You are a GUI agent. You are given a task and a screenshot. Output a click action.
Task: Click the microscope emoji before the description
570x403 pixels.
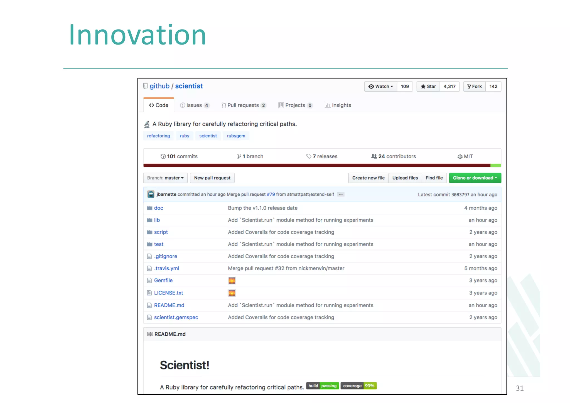pyautogui.click(x=147, y=124)
